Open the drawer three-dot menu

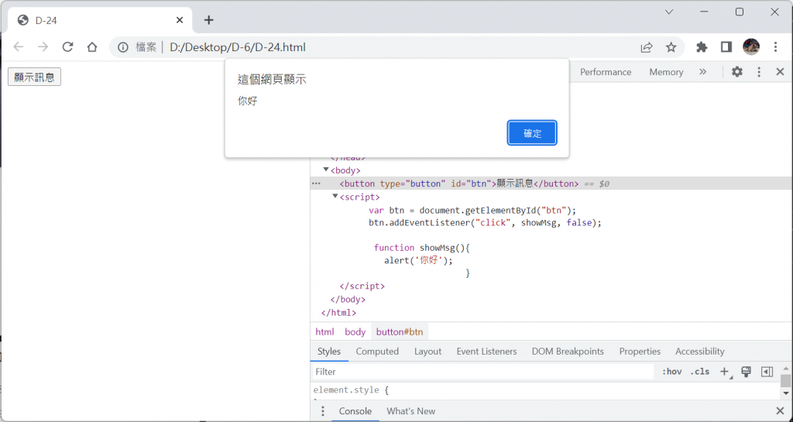323,411
